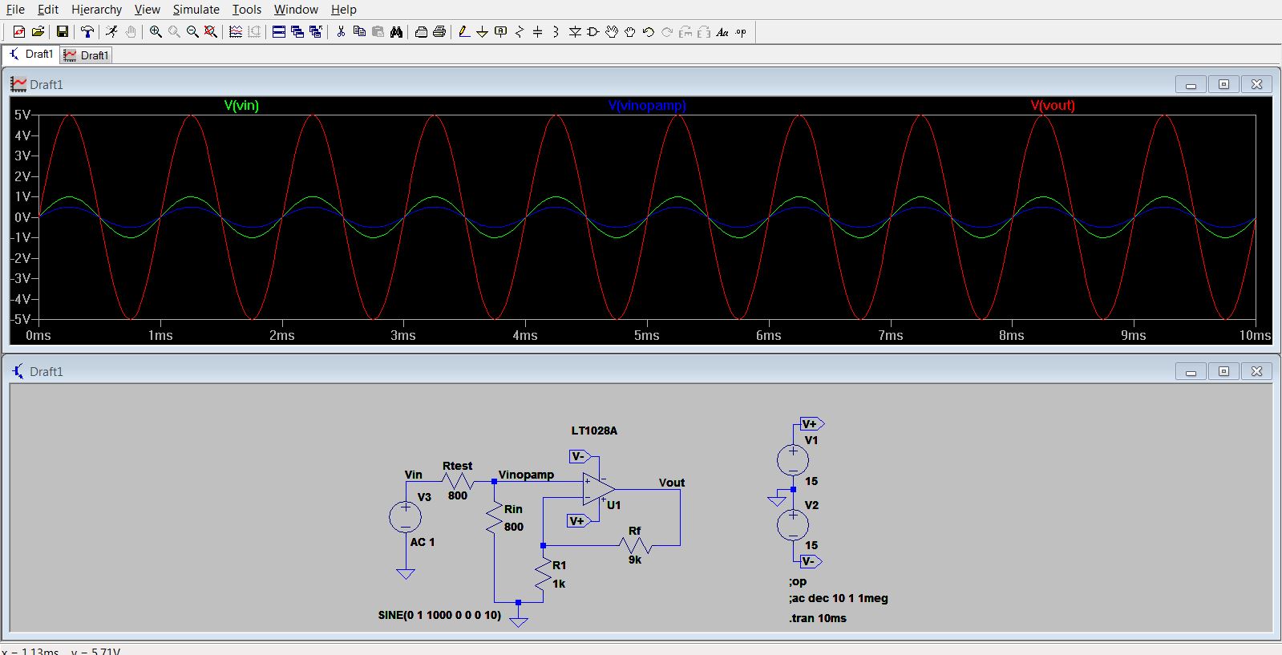Click the Print Setup icon

(x=421, y=32)
